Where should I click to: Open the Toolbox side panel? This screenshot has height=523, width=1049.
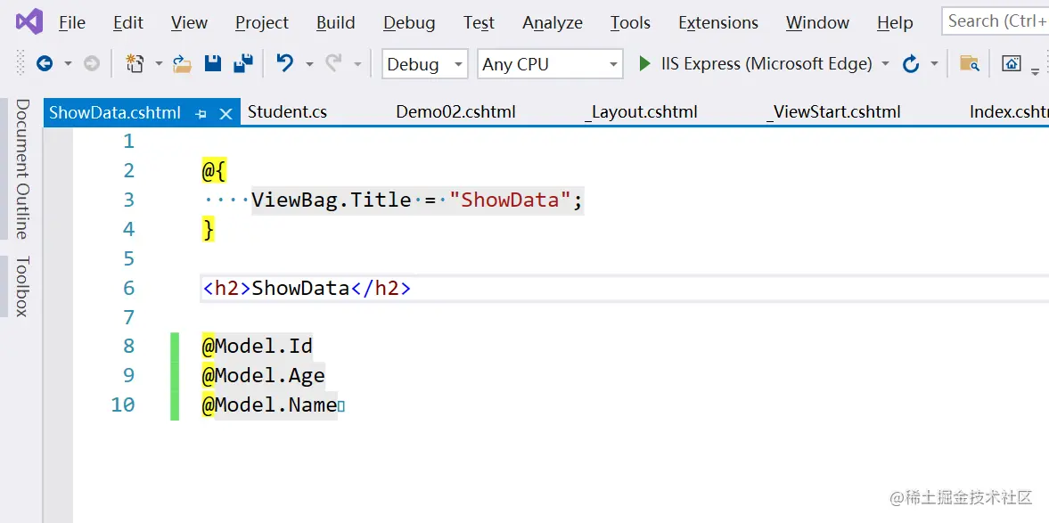tap(22, 286)
